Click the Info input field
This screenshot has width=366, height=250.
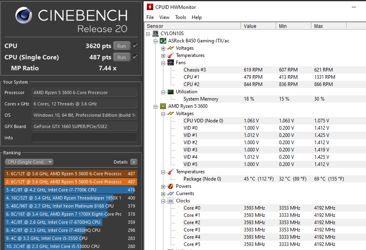click(x=84, y=138)
